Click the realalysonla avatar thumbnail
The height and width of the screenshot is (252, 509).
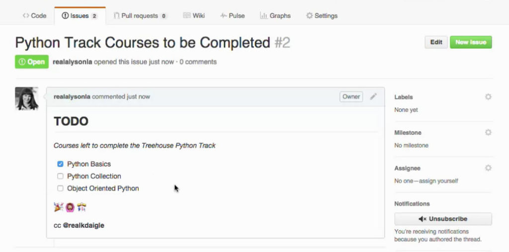[27, 99]
